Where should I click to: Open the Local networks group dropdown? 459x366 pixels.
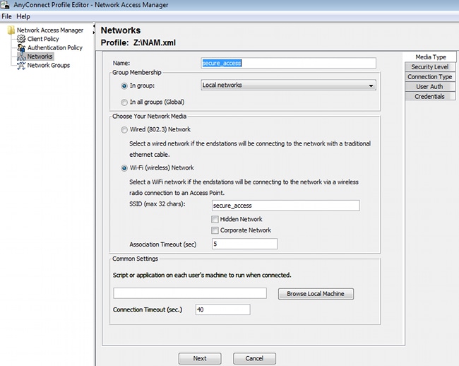pyautogui.click(x=288, y=85)
